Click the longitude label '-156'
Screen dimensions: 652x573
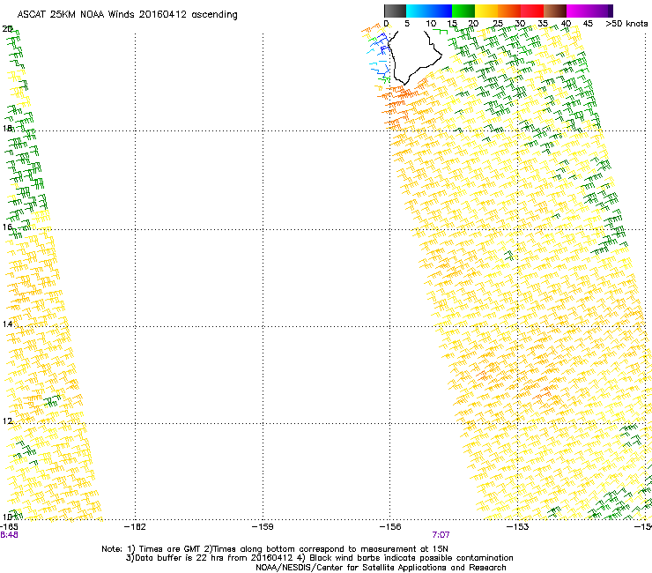pos(390,527)
